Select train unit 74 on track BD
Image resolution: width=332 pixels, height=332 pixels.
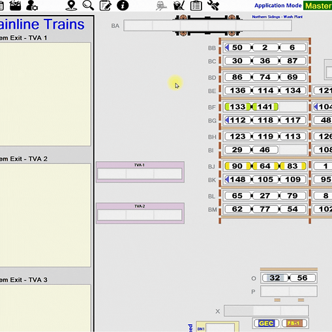[265, 77]
